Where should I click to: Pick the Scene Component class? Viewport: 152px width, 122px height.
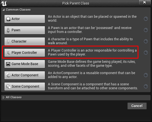[25, 86]
